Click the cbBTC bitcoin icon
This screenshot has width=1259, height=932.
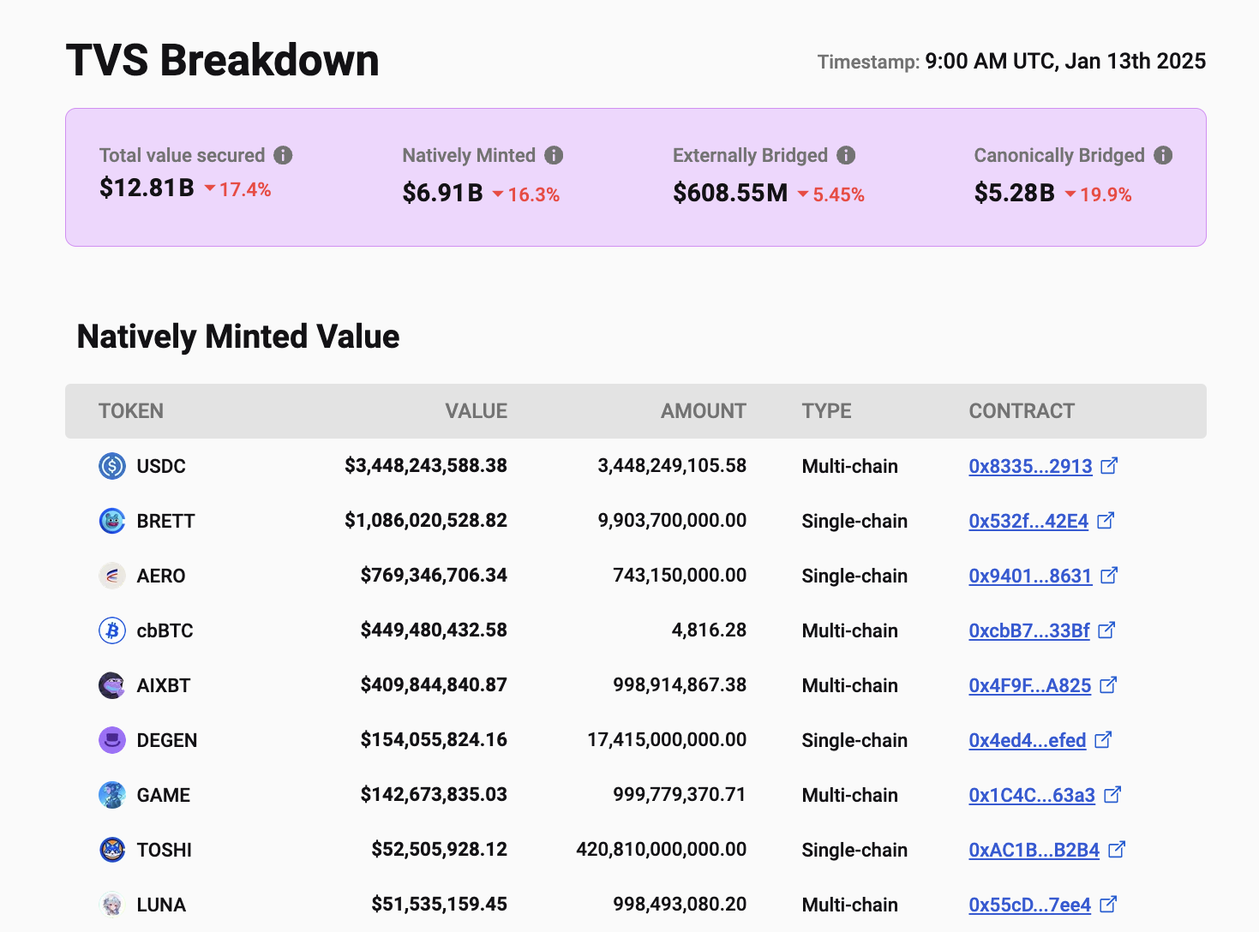(112, 630)
